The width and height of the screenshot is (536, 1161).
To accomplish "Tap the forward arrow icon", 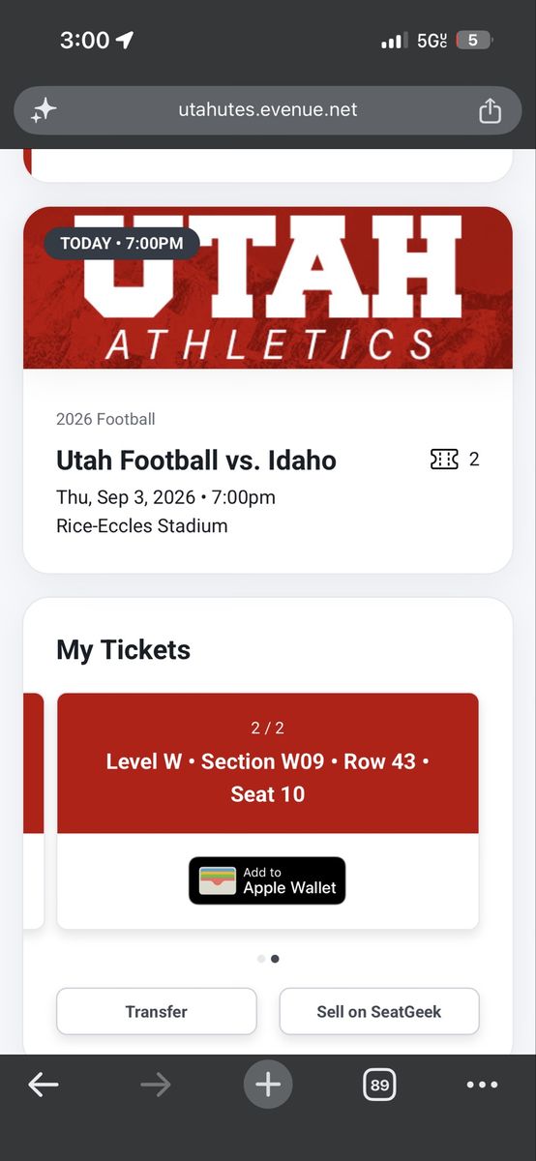I will [x=155, y=1086].
